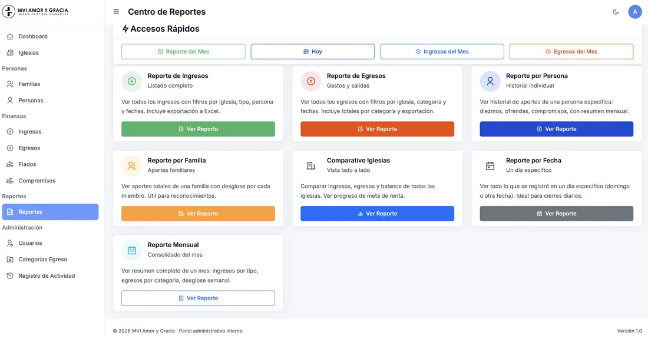Viewport: 648px width, 339px height.
Task: Click the Consolidado del mes subtitle
Action: 175,255
